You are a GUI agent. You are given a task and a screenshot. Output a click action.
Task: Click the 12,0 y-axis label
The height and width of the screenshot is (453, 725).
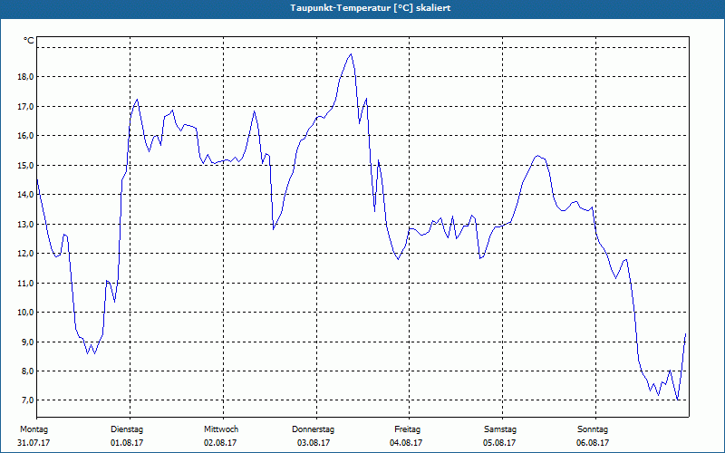click(x=25, y=254)
